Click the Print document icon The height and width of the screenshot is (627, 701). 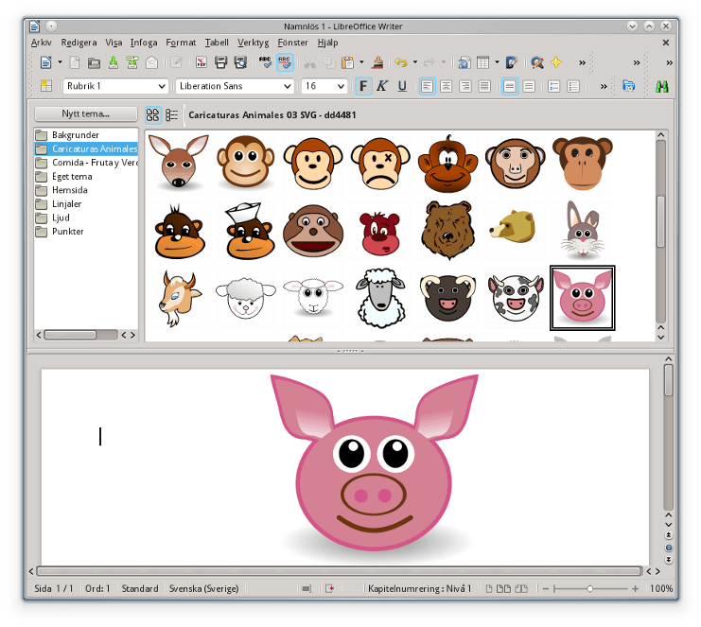coord(220,62)
